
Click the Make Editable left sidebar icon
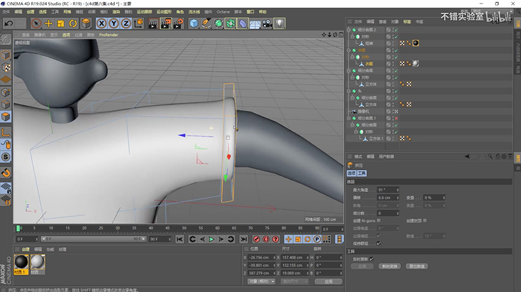pos(5,39)
